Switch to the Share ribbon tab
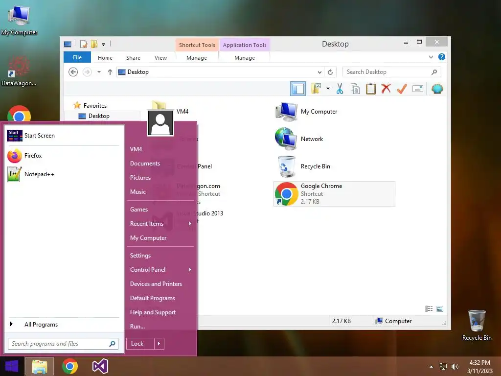The width and height of the screenshot is (501, 376). 133,58
